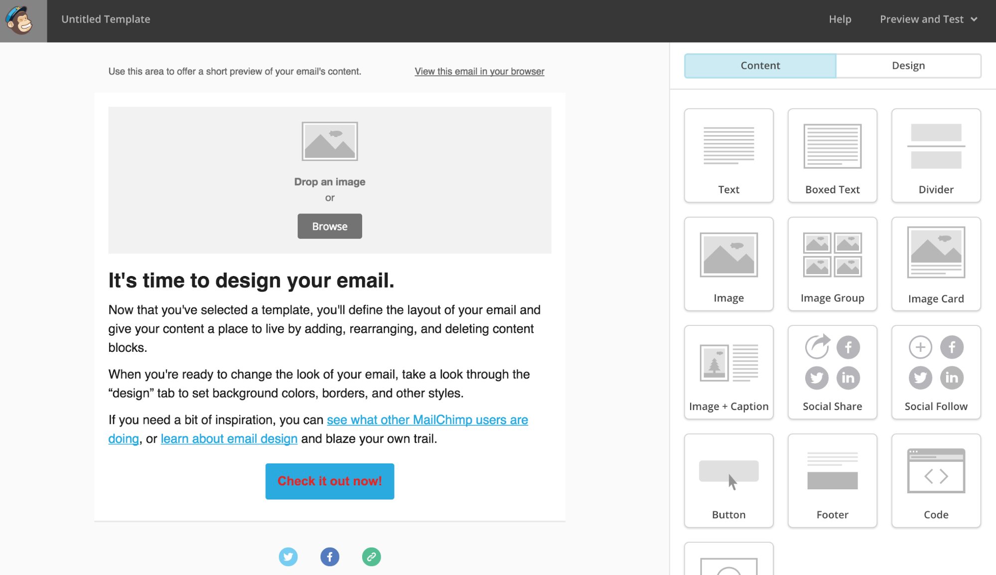
Task: Select the Image content block
Action: point(729,264)
